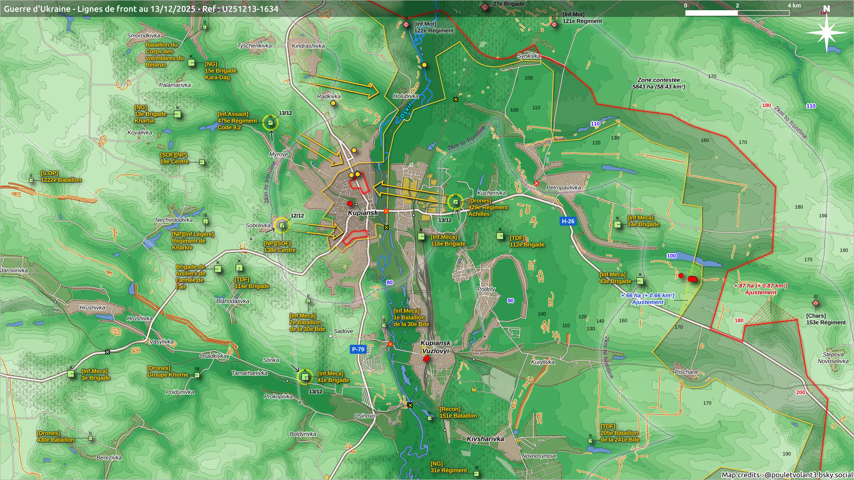Click the 475e Régiment assault unit marker

(270, 123)
